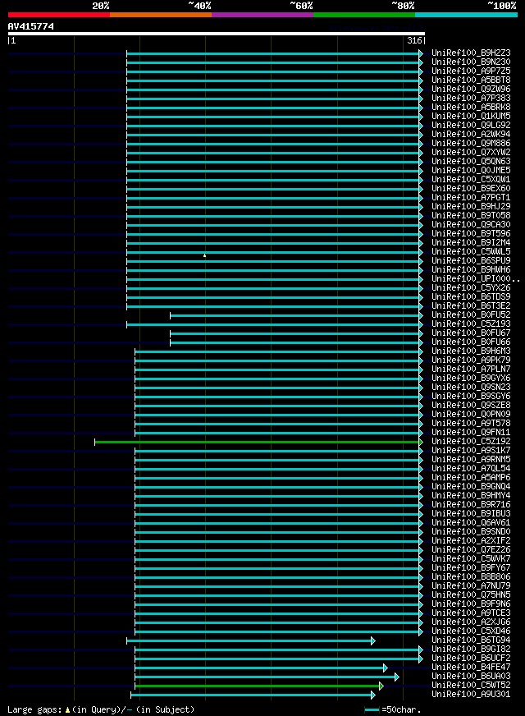This screenshot has height=716, width=525.
Task: Click UniRef100_C5YX26 label
Action: coord(471,288)
